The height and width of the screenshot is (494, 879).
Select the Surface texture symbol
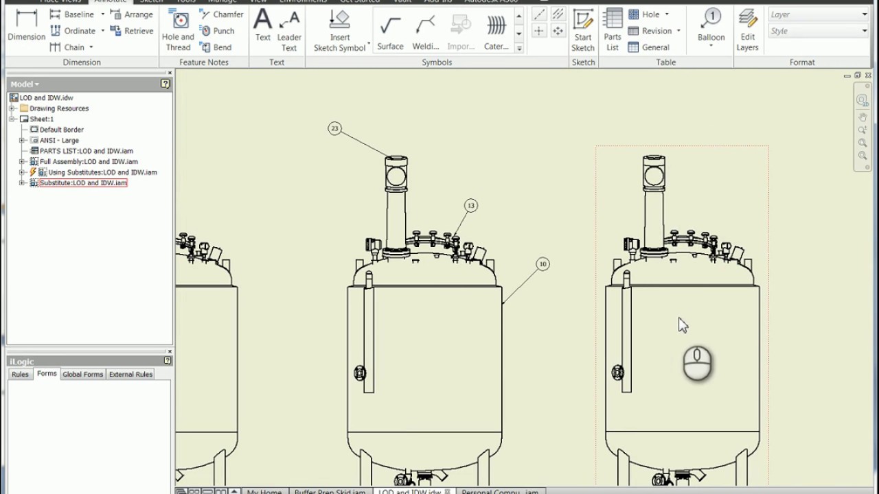tap(390, 32)
